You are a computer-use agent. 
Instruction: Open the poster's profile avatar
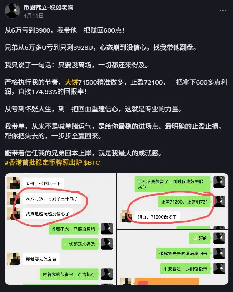click(13, 11)
